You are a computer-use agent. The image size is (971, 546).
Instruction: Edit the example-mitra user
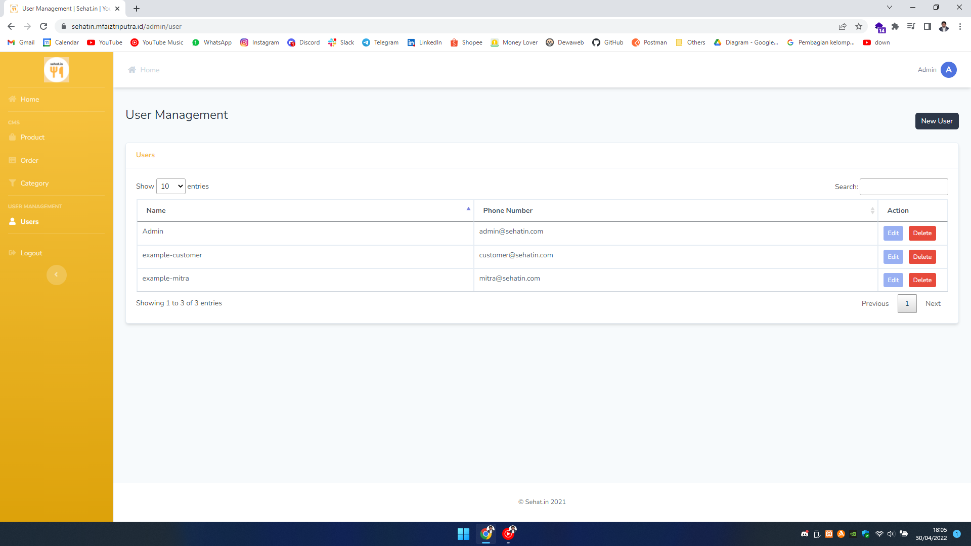(893, 280)
